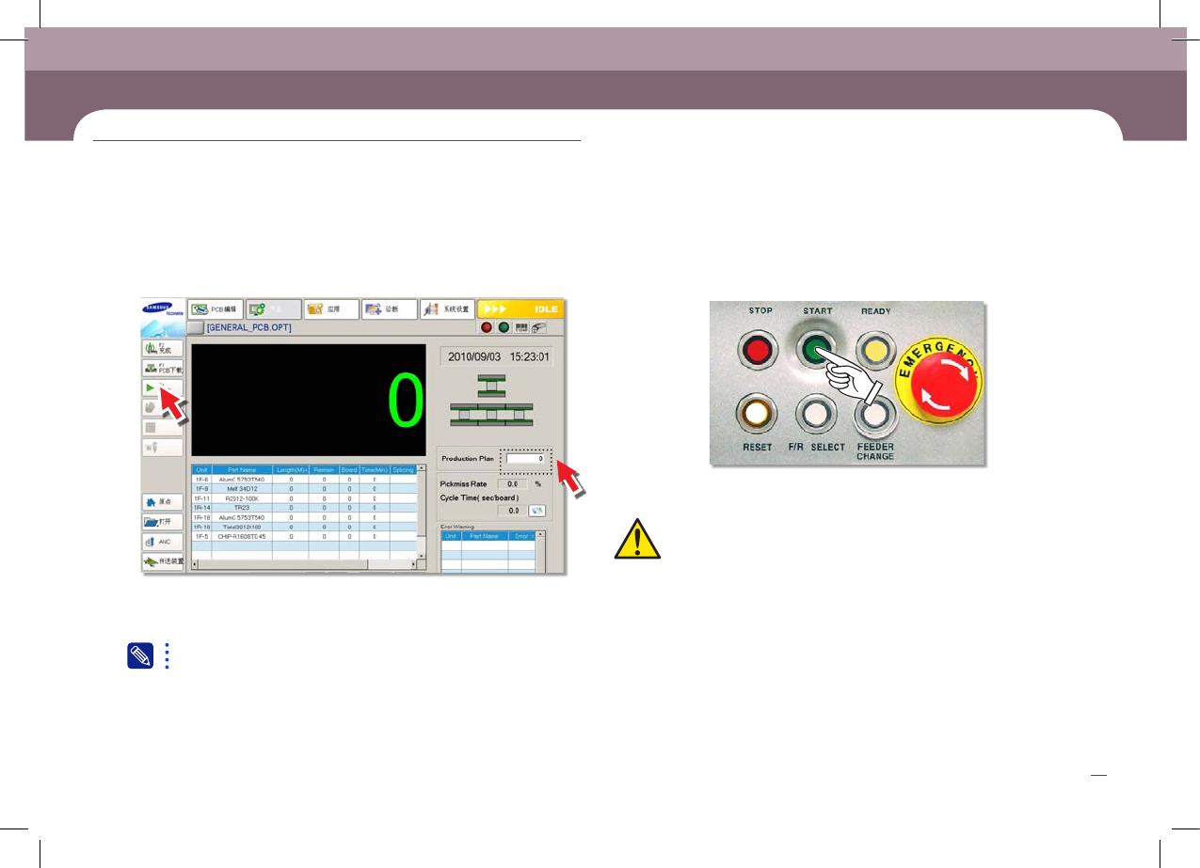This screenshot has height=868, width=1200.
Task: Click the greyed grid button in sidebar
Action: pyautogui.click(x=162, y=427)
